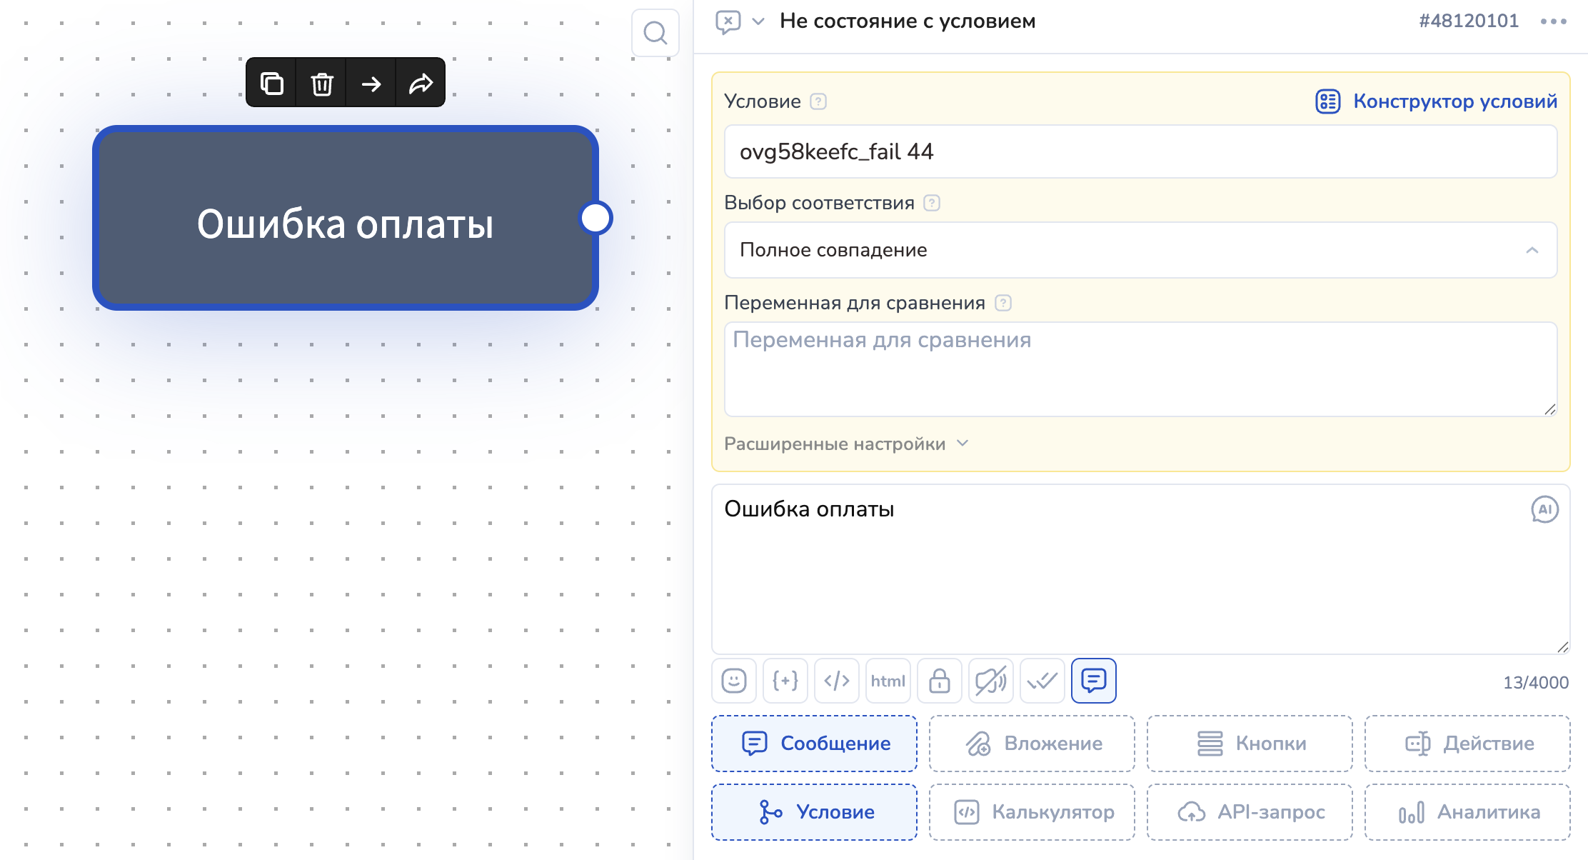Toggle the lock icon under message
Image resolution: width=1588 pixels, height=860 pixels.
tap(939, 681)
